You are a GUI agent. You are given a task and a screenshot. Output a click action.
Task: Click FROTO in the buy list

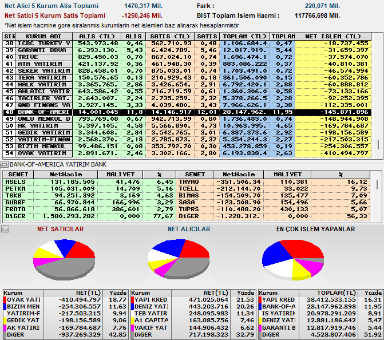click(15, 209)
